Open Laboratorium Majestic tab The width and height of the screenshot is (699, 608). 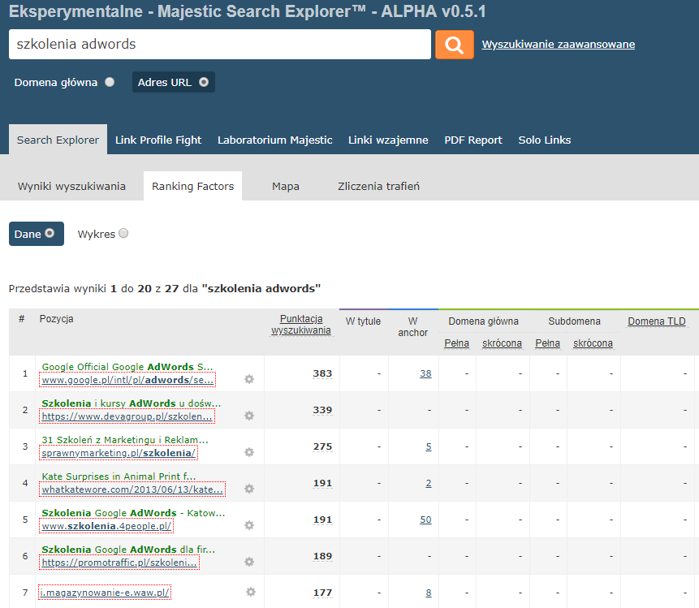275,140
